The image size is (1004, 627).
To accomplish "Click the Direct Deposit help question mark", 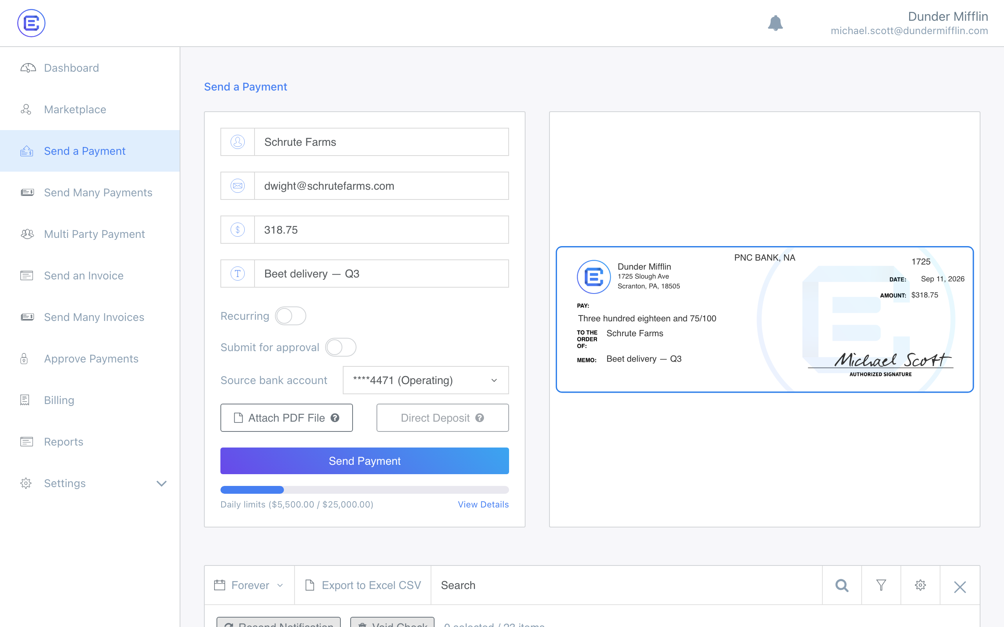I will (x=480, y=418).
